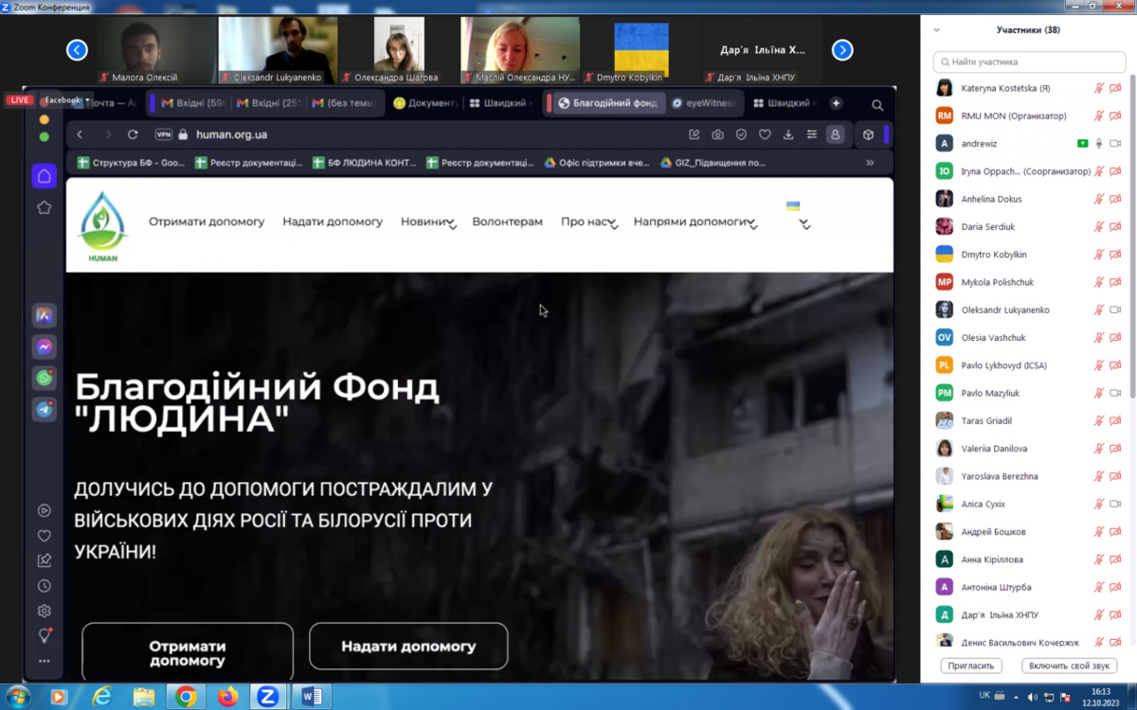Go back with the browser back arrow

[80, 134]
